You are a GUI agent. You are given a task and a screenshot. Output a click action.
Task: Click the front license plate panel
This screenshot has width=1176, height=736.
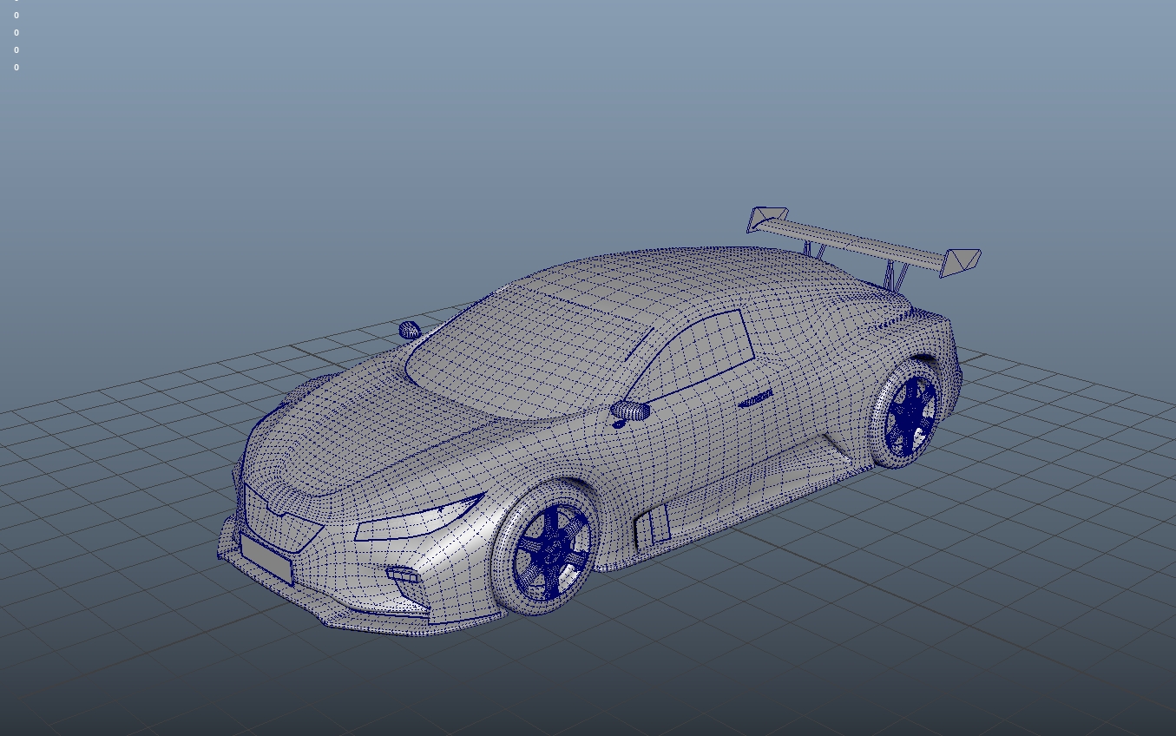tap(266, 558)
